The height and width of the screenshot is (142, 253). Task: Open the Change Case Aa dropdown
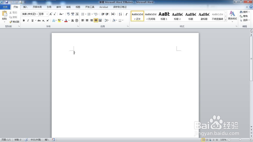(61, 14)
